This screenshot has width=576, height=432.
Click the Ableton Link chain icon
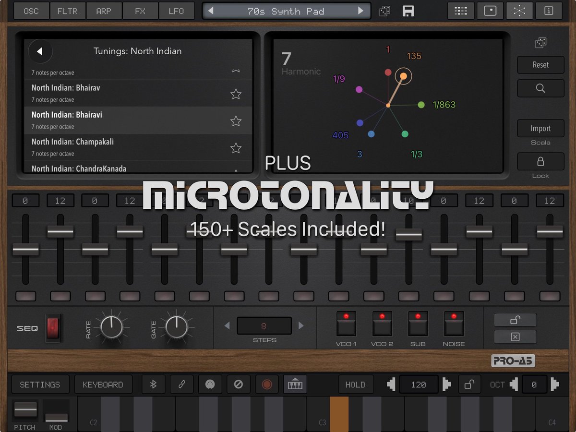[182, 384]
